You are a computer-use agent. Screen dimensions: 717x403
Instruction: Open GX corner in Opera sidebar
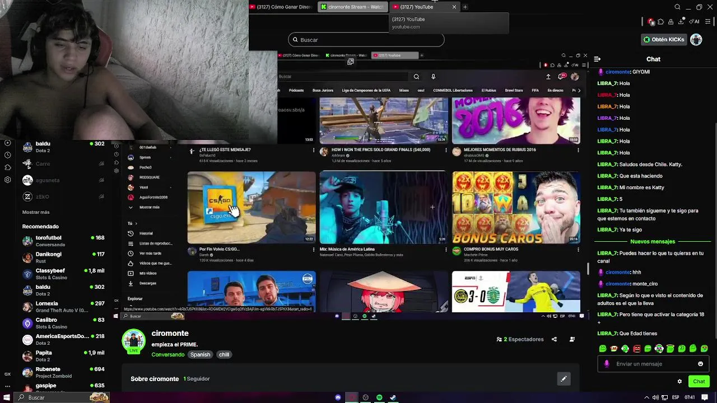click(x=8, y=374)
